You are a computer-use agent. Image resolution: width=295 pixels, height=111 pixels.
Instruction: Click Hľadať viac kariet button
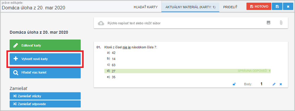coord(45,72)
